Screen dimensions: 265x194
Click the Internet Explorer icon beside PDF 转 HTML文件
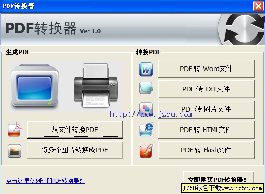pos(147,129)
